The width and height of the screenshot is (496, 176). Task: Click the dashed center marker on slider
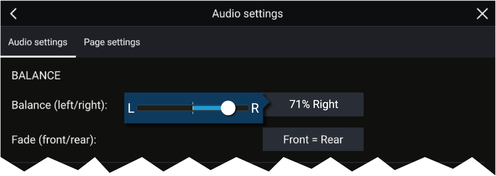tap(193, 108)
